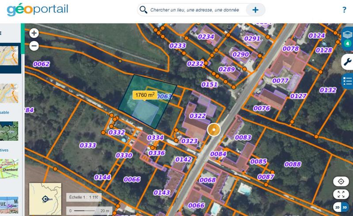Screen dimensions: 353x216
Task: Center map on my location
Action: [x=341, y=182]
